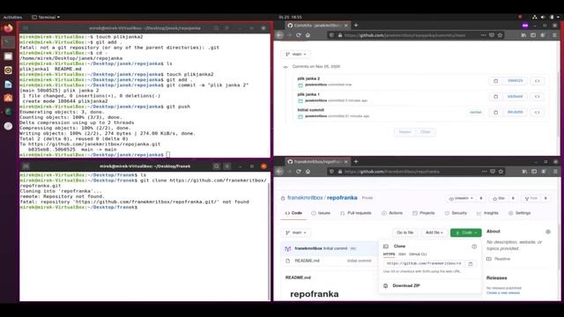564x317 pixels.
Task: Fork the repofranka repository
Action: click(531, 198)
